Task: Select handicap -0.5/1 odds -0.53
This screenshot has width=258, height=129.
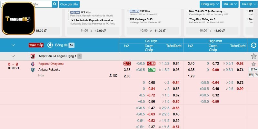Action: (x=151, y=121)
